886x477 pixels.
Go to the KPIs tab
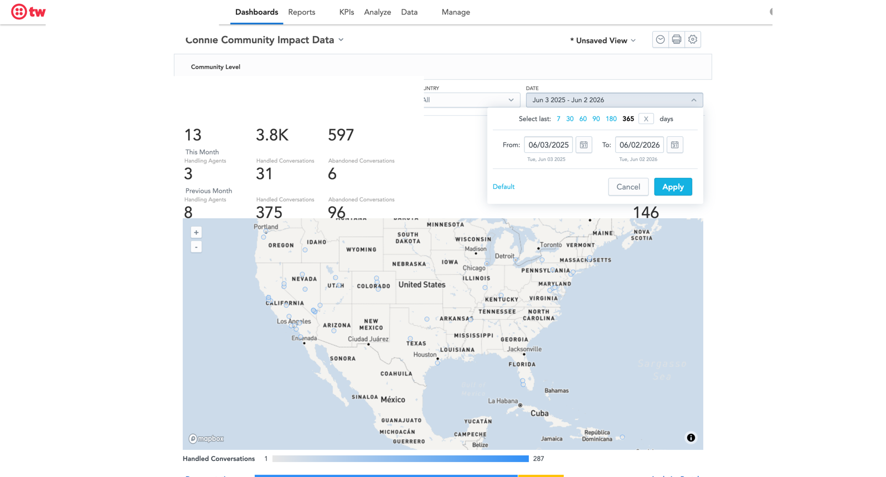pos(347,12)
